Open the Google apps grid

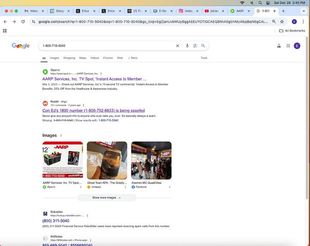coord(288,46)
